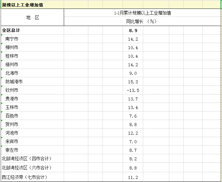Click the -13.5 value for 钦州市
The image size is (222, 182).
(133, 90)
